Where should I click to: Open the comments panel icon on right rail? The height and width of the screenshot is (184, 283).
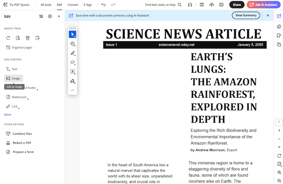point(279,27)
